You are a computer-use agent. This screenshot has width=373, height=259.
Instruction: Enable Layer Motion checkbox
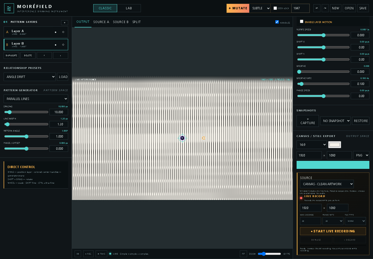(x=302, y=21)
